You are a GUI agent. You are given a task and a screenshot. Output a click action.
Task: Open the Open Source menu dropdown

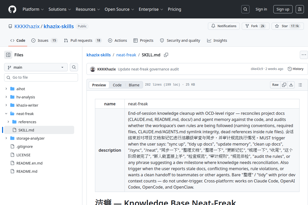coord(119,9)
